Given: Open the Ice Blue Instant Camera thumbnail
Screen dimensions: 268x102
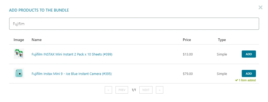Looking at the screenshot, I should (19, 73).
